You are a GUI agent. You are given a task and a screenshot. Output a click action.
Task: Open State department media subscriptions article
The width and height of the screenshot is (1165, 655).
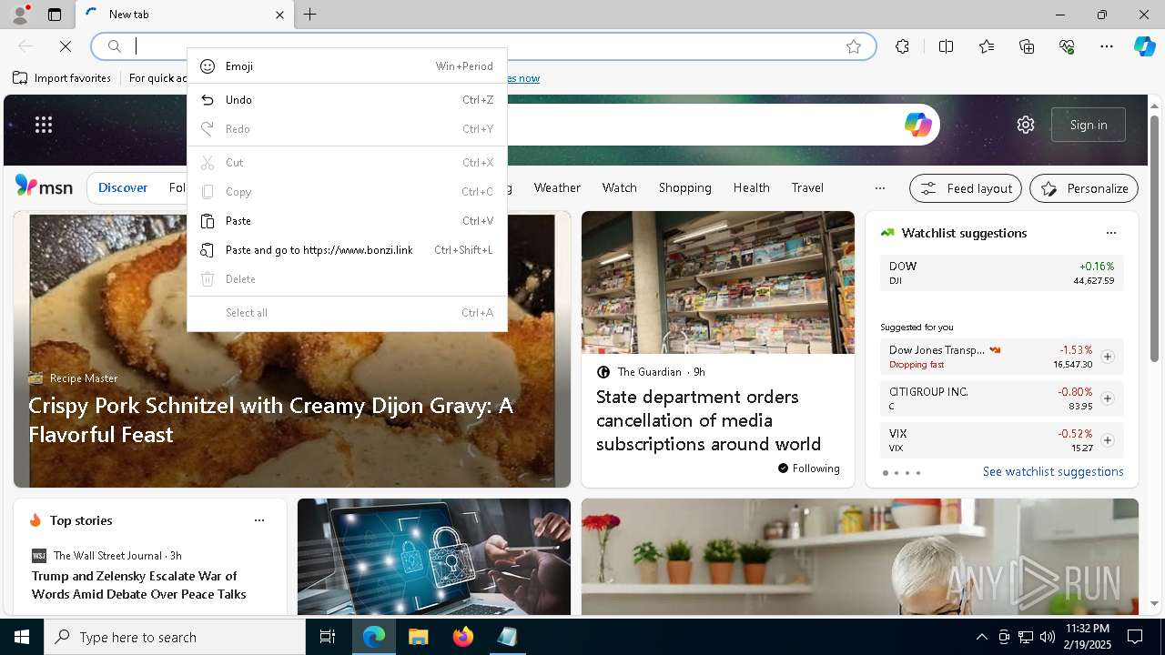click(x=708, y=420)
